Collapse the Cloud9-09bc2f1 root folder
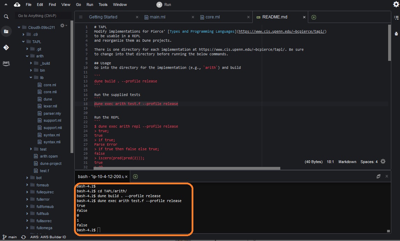Image resolution: width=400 pixels, height=241 pixels. click(x=19, y=27)
